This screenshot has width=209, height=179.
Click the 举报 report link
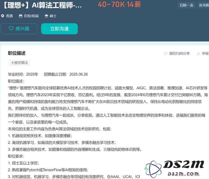point(205,53)
